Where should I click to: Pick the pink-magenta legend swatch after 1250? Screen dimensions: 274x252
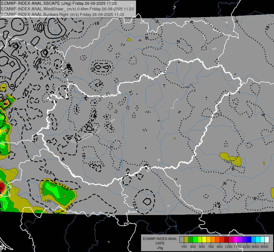(x=231, y=239)
